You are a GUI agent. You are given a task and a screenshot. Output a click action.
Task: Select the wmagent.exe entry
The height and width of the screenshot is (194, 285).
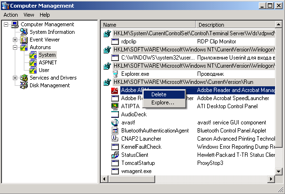click(x=137, y=171)
